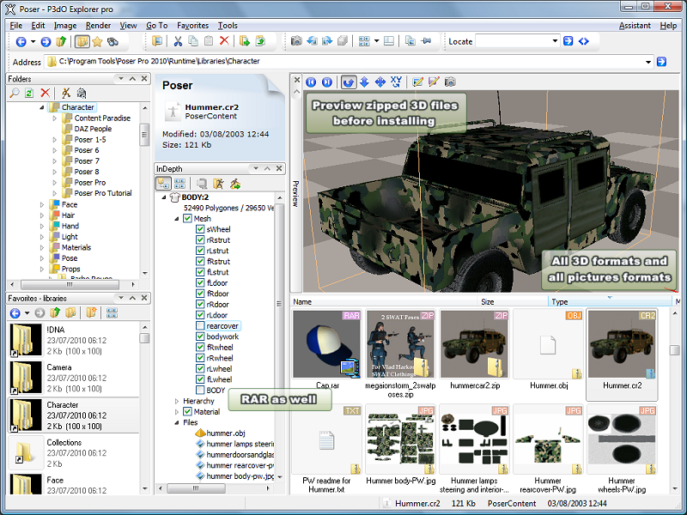Click the preview snapshot camera icon

(x=450, y=82)
